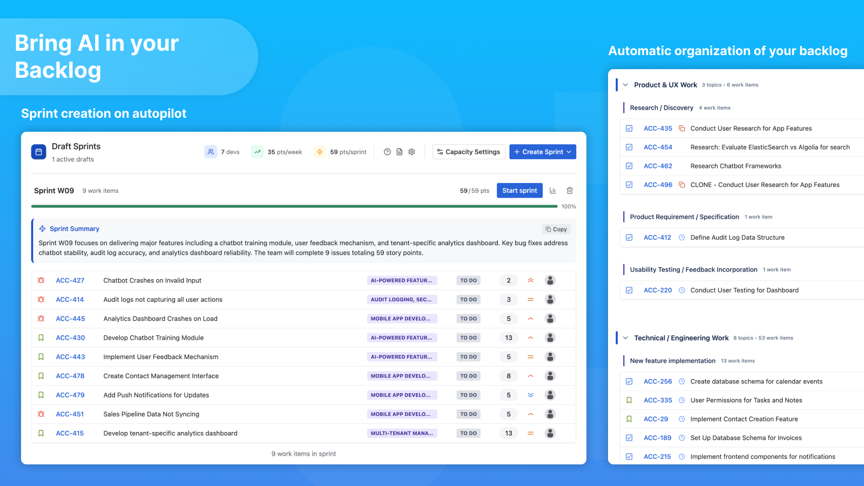The image size is (864, 486).
Task: Toggle the checkbox for ACC-220
Action: tap(629, 290)
